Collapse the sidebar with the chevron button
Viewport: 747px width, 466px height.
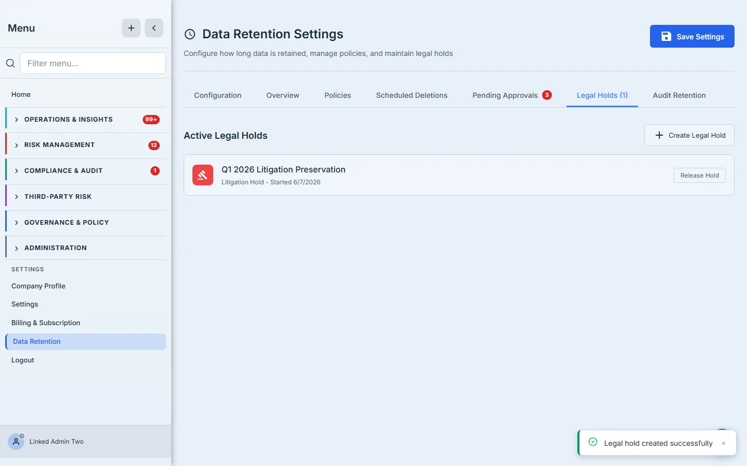[x=154, y=28]
